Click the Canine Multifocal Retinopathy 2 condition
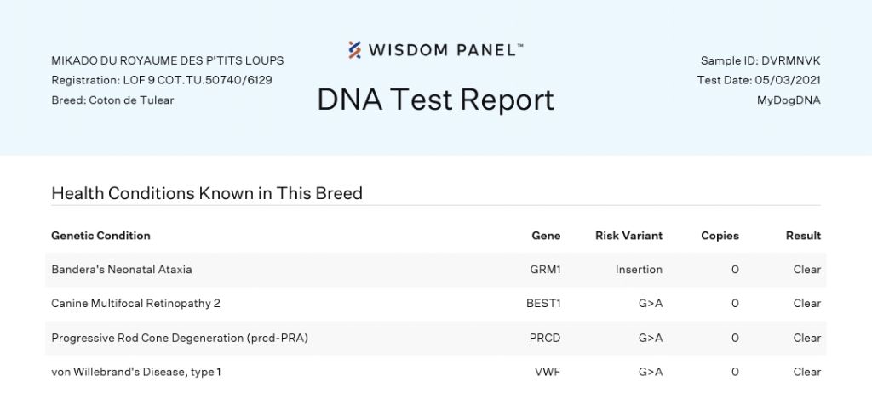872x399 pixels. 135,303
